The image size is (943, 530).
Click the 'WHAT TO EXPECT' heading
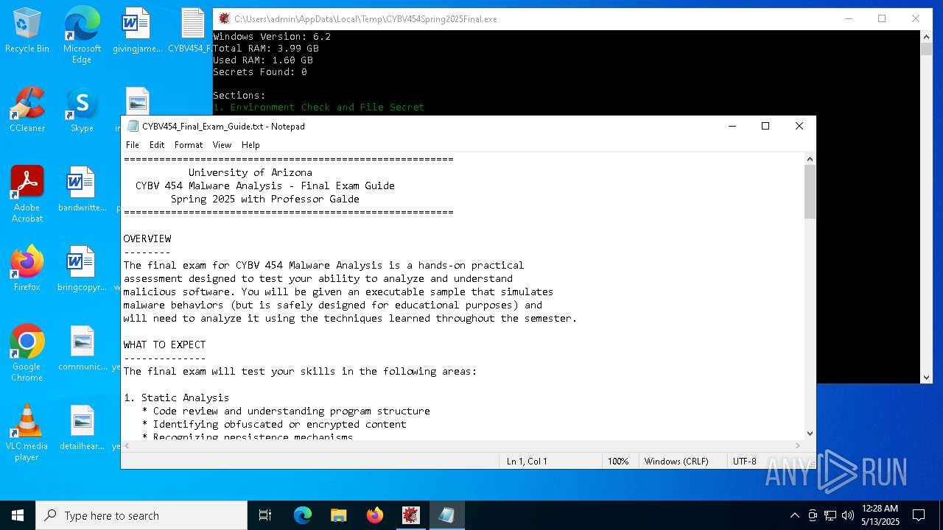[165, 344]
